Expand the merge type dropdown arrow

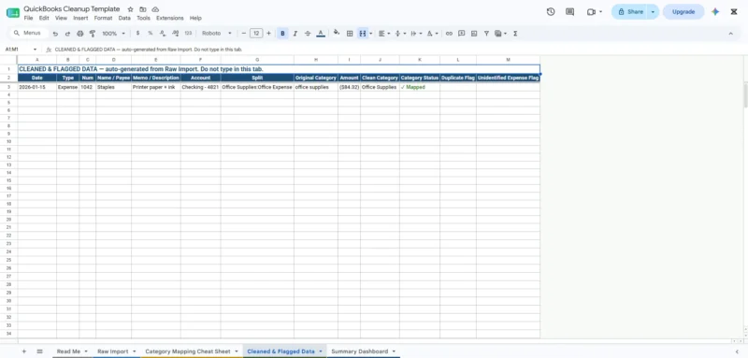[x=370, y=34]
